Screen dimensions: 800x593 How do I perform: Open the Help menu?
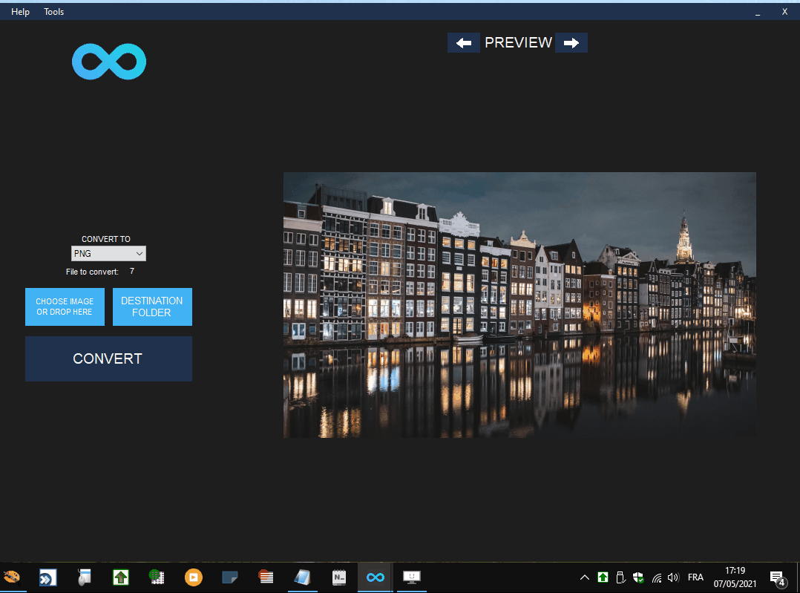(21, 12)
